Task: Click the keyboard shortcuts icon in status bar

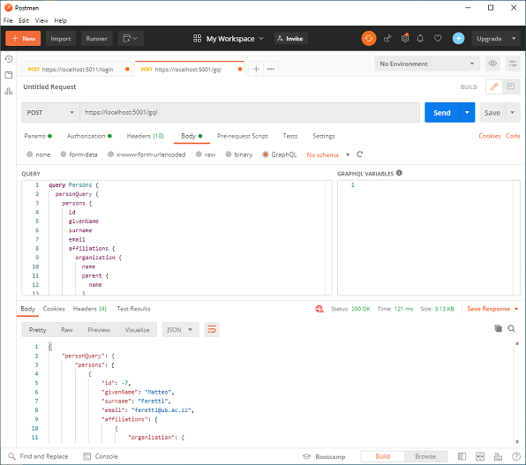Action: coord(498,456)
